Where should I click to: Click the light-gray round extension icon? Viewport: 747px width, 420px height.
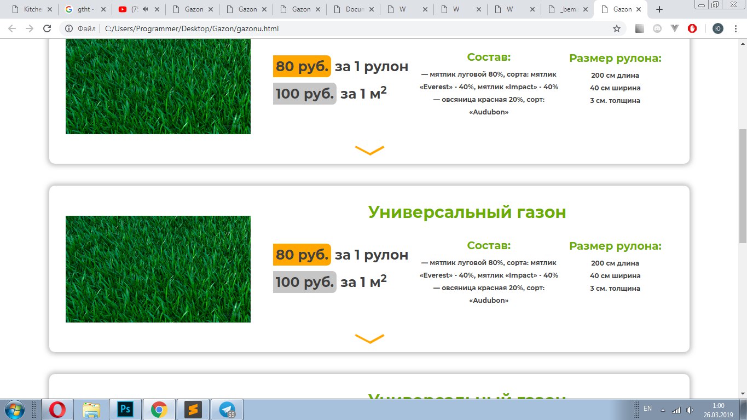(x=657, y=28)
